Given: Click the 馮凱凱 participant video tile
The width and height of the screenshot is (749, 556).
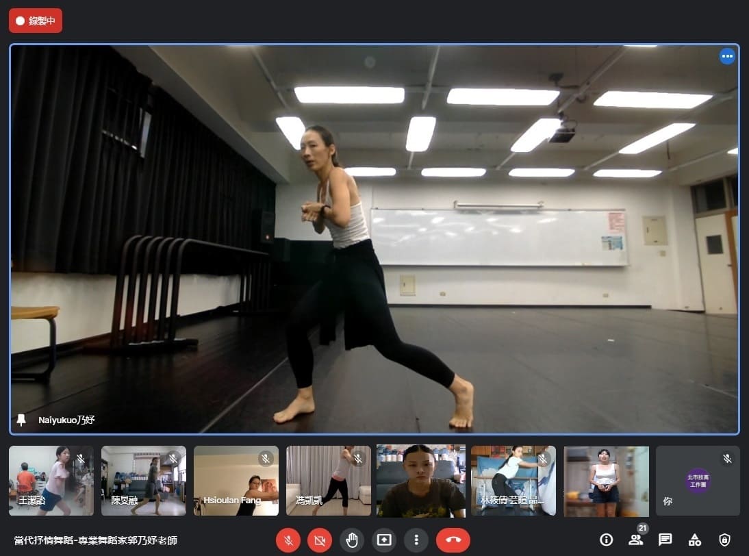Looking at the screenshot, I should pos(329,481).
